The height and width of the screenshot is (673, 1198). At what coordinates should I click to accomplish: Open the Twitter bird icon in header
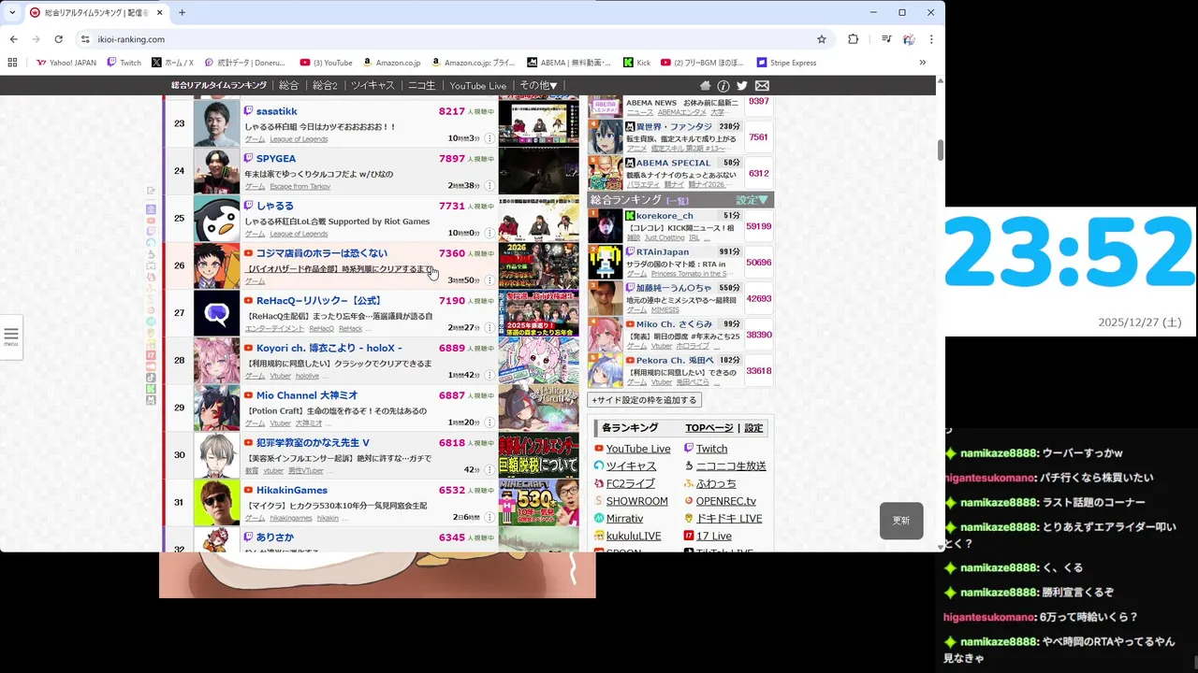pyautogui.click(x=742, y=85)
